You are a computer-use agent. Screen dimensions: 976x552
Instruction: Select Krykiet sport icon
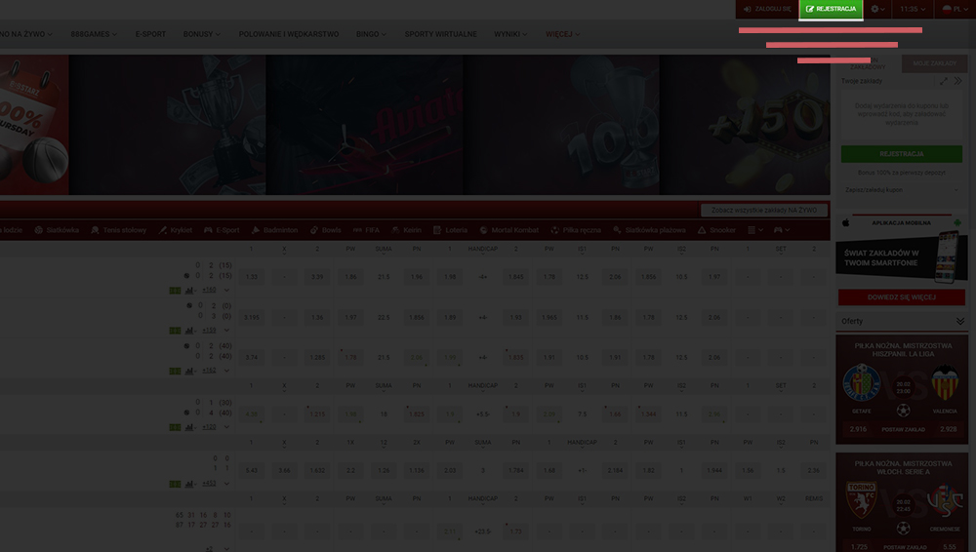tap(175, 230)
